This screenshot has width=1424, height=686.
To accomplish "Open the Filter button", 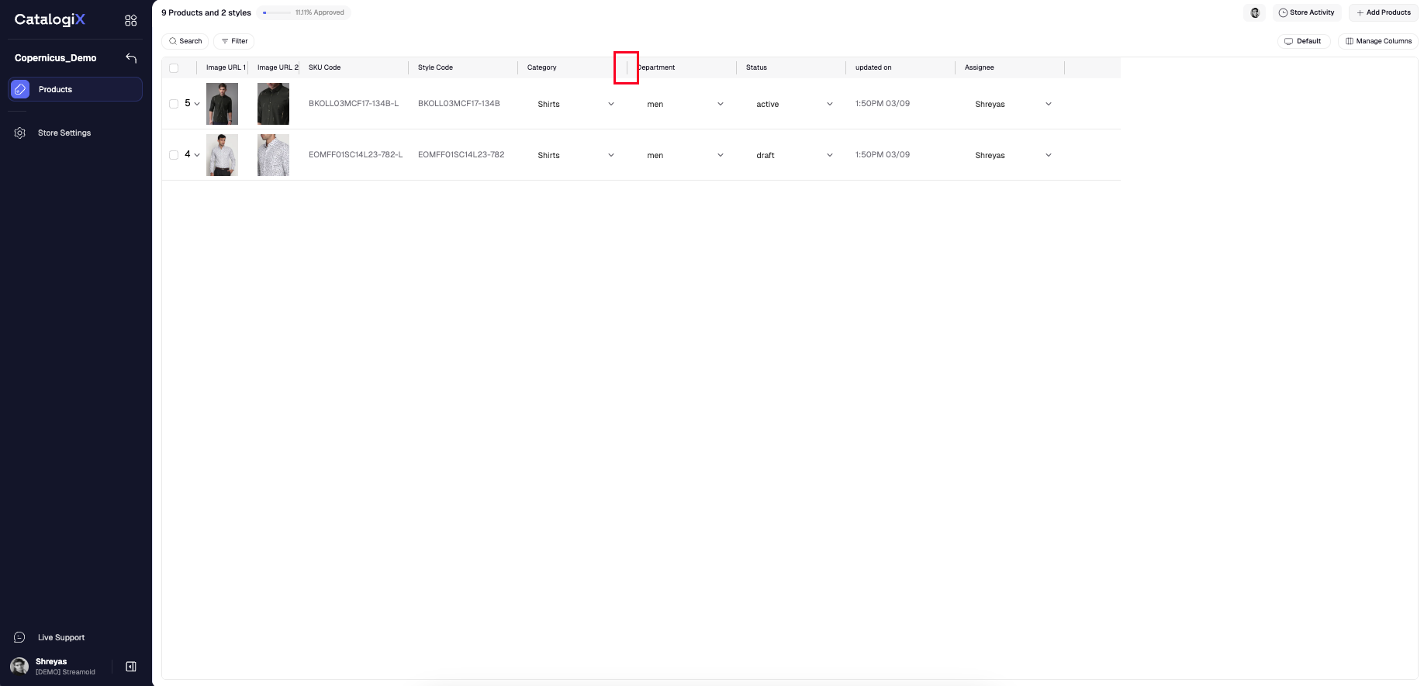I will click(233, 41).
